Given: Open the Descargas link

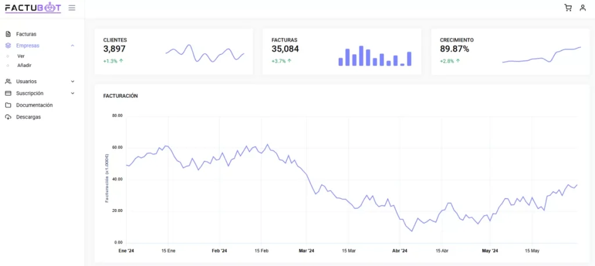Looking at the screenshot, I should click(28, 117).
